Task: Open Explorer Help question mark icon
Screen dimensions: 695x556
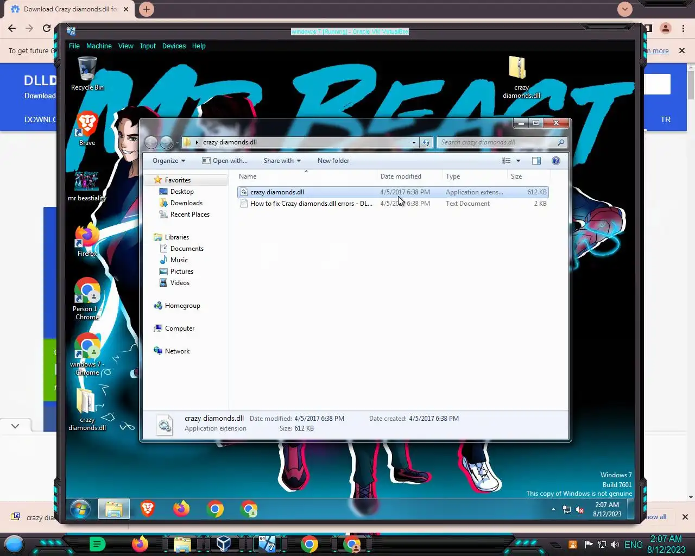Action: 555,161
